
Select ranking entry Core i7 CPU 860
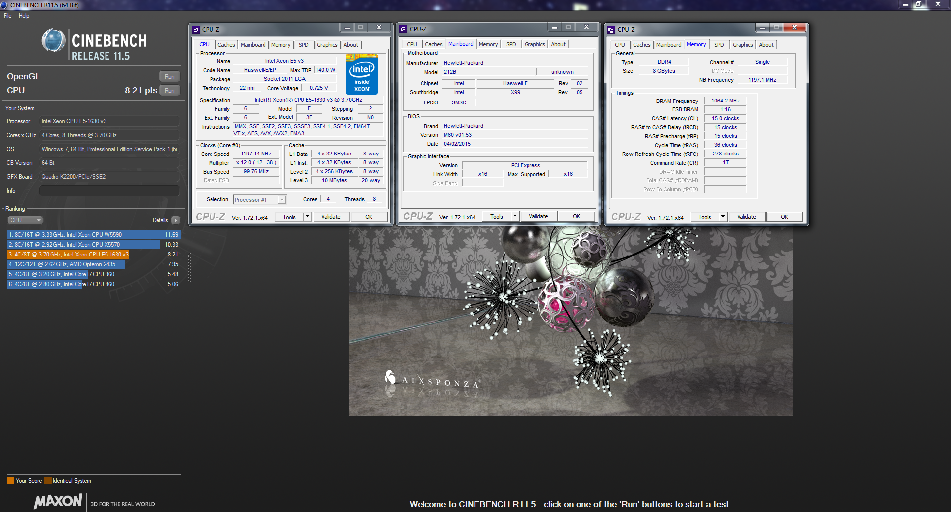click(x=94, y=284)
